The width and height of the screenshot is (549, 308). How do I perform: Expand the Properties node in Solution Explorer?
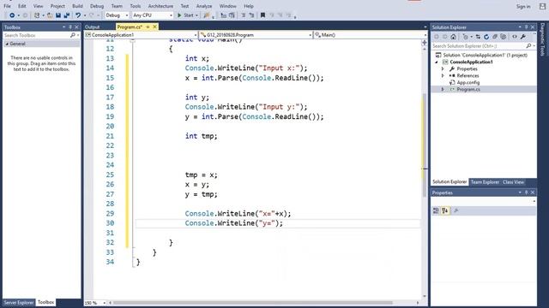(443, 68)
